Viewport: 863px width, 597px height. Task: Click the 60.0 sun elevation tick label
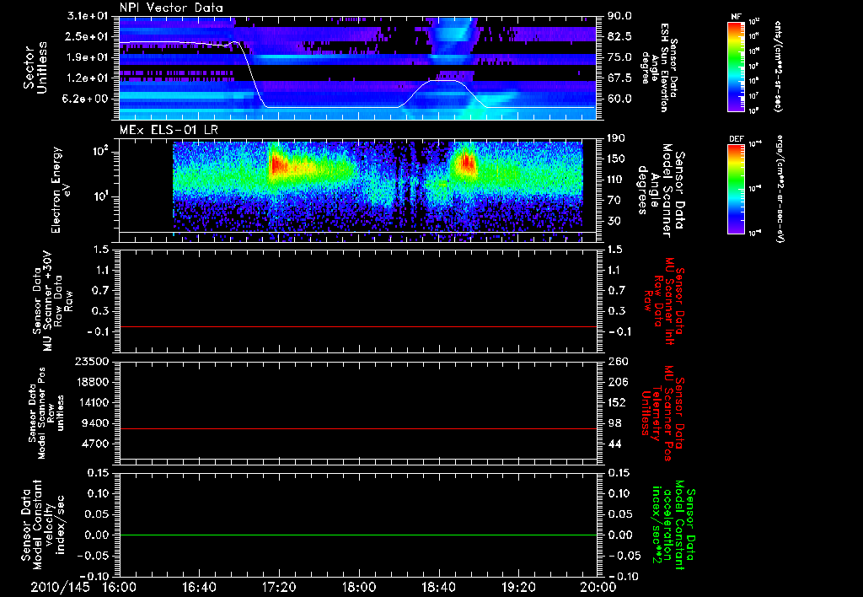(x=619, y=99)
